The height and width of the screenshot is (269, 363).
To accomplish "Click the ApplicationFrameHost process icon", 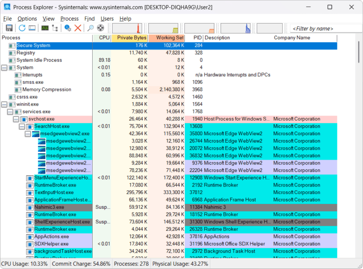I will [30, 200].
